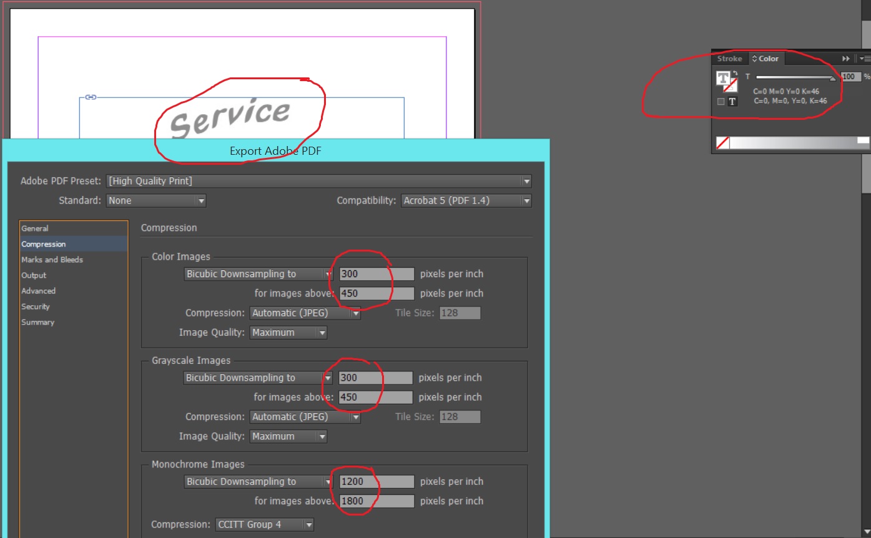The image size is (871, 538).
Task: Open Monochrome CCITT Group 4 compression dropdown
Action: (x=265, y=525)
